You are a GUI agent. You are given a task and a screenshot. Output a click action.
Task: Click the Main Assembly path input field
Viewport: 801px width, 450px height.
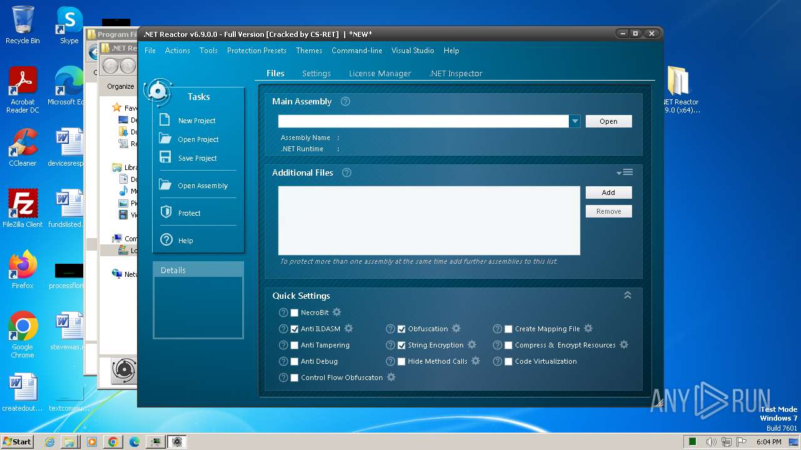tap(424, 121)
